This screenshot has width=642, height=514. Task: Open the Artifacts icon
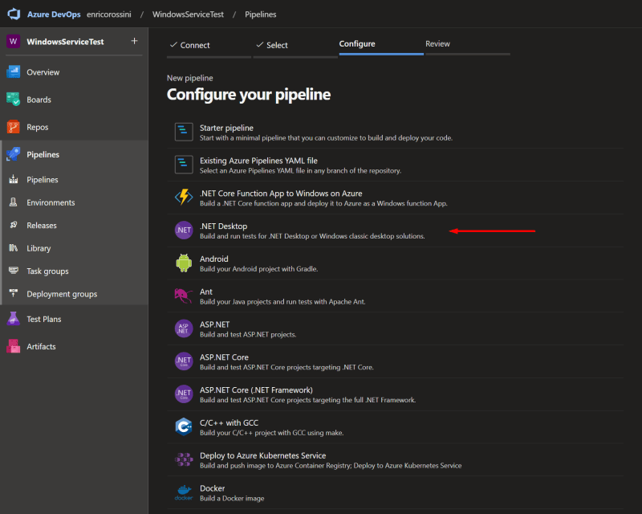coord(13,346)
